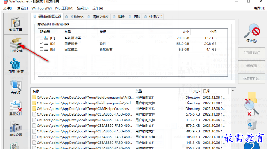The width and height of the screenshot is (267, 149).
Task: Sort drives by 卷标 column header
Action: click(x=130, y=32)
